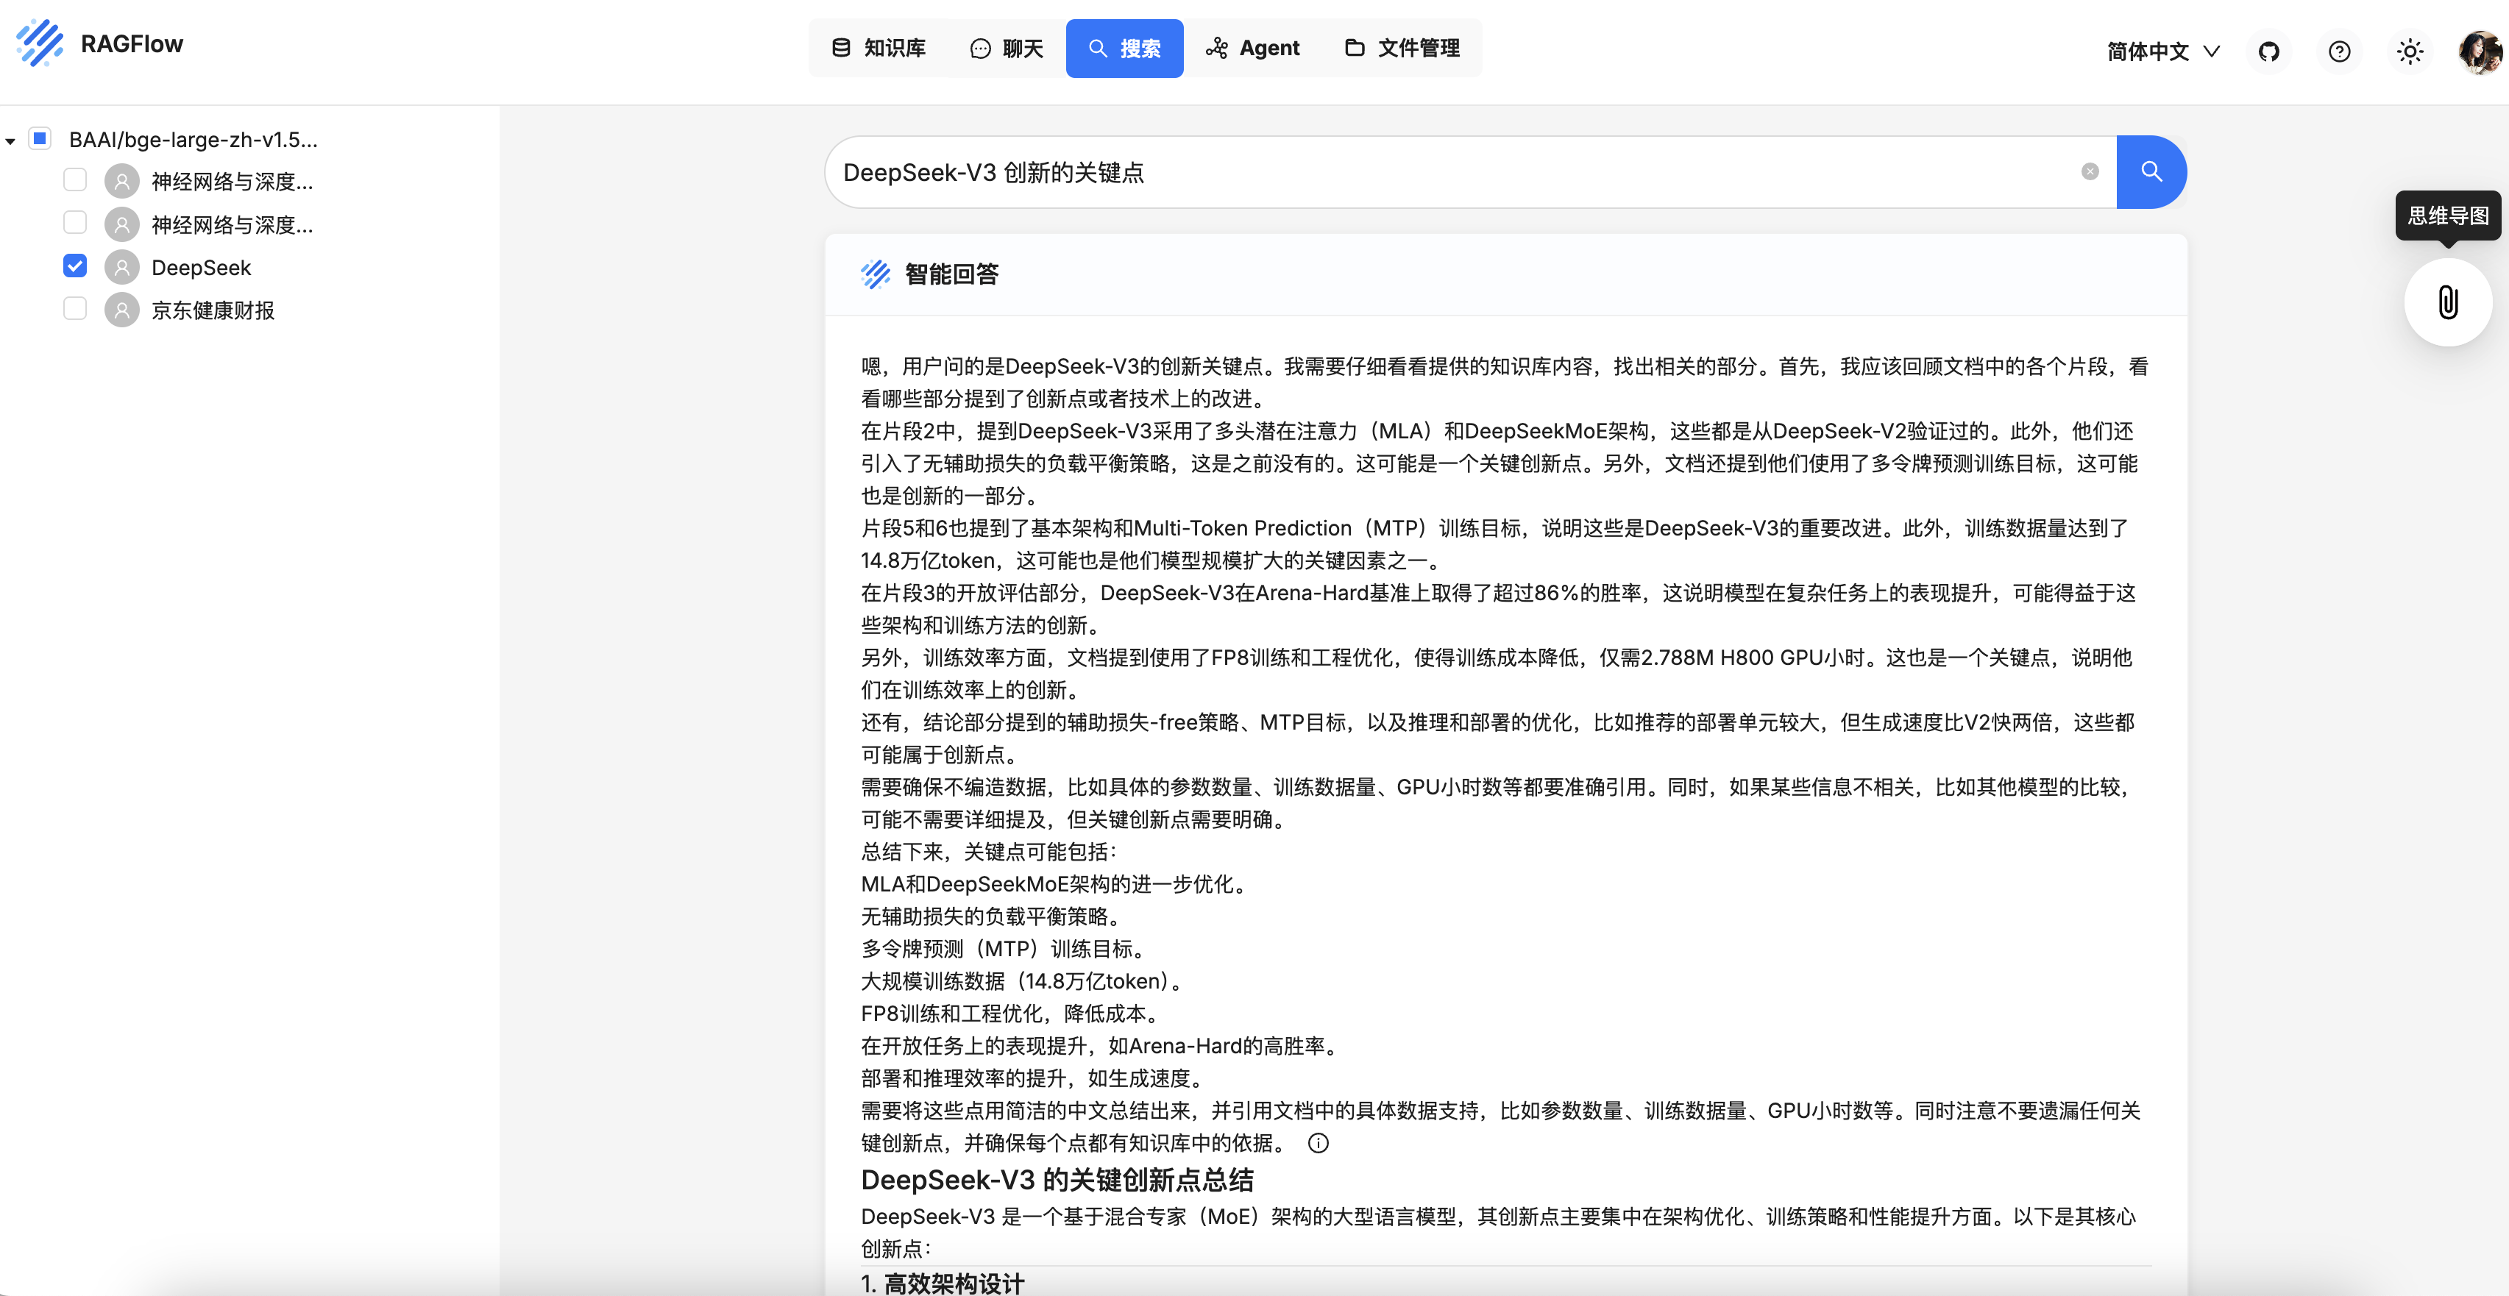Click the RAGFlow logo icon
Screen dimensions: 2509x1296
point(40,44)
